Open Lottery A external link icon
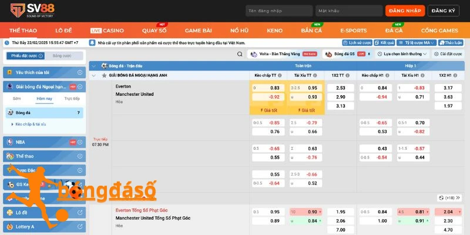 (x=80, y=227)
